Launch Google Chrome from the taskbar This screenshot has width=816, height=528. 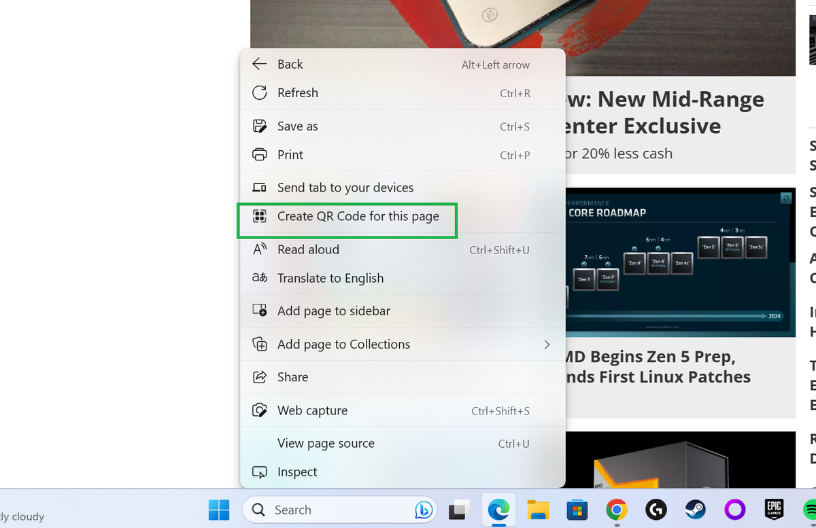616,510
